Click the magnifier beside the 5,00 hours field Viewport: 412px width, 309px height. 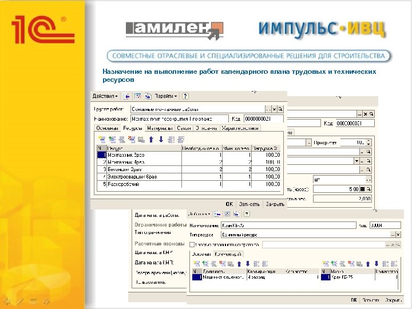coord(369,189)
